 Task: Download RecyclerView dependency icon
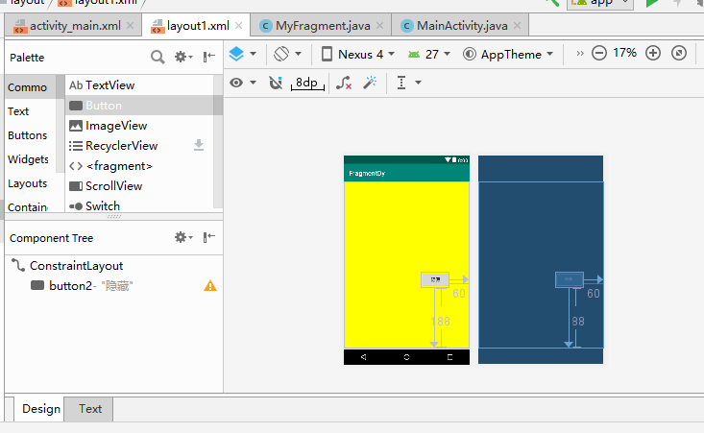[x=199, y=145]
